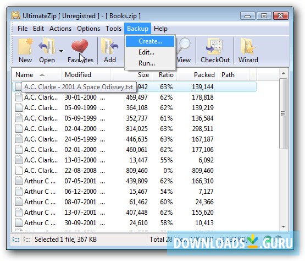Viewport: 305px width, 261px height.
Task: Select the file row with size 352,737
Action: pyautogui.click(x=134, y=118)
